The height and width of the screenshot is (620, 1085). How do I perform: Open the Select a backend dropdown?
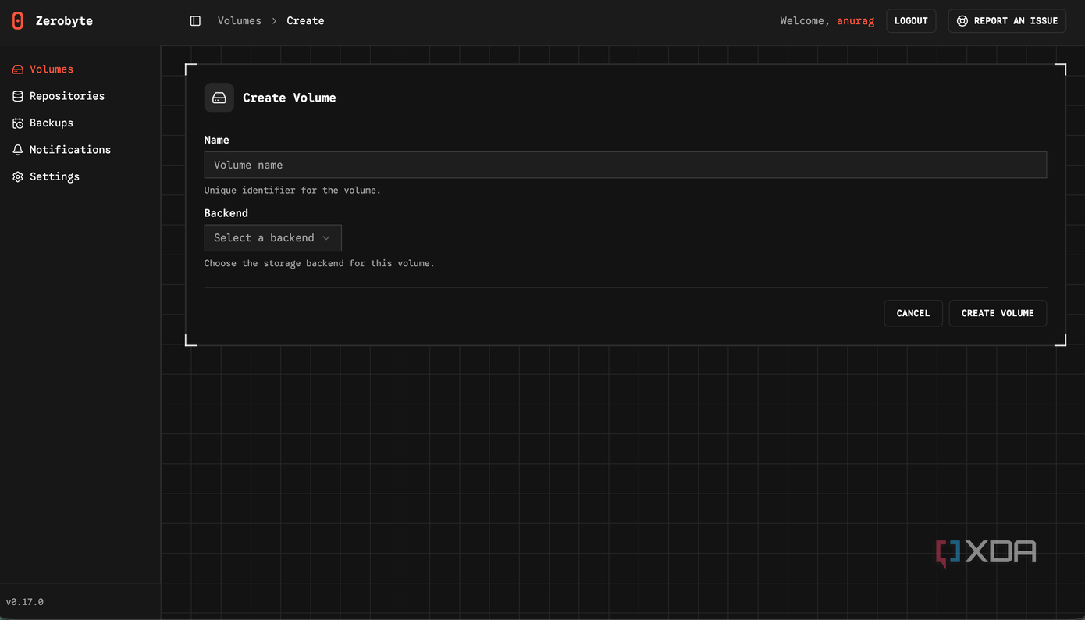(272, 238)
